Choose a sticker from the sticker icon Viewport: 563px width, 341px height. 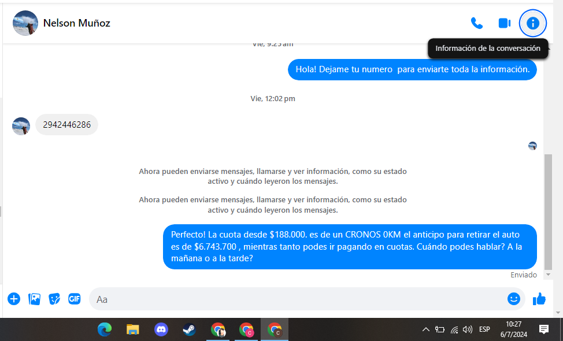pos(54,299)
